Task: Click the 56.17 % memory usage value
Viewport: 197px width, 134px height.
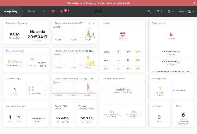Action: tap(87, 118)
